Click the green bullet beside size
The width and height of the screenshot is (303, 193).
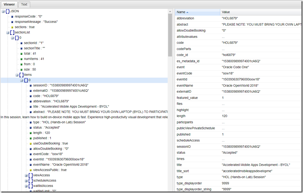point(21,70)
